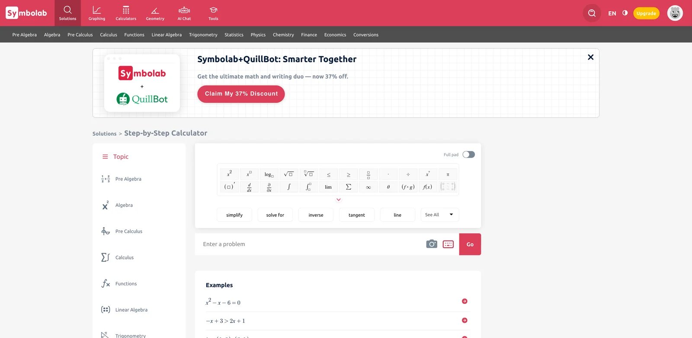Insert division sign from keypad

[x=408, y=174]
